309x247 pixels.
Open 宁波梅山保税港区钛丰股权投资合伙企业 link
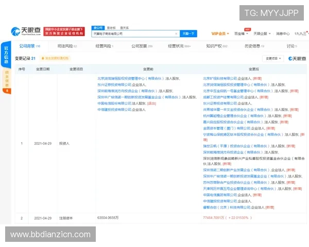(244, 135)
